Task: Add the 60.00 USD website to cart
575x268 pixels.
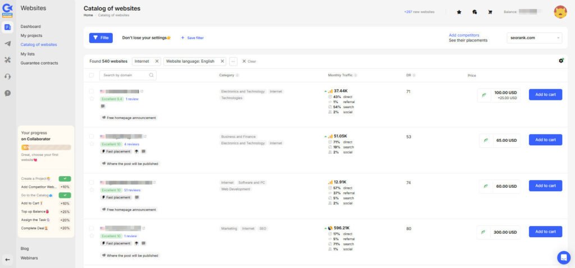Action: pyautogui.click(x=545, y=186)
